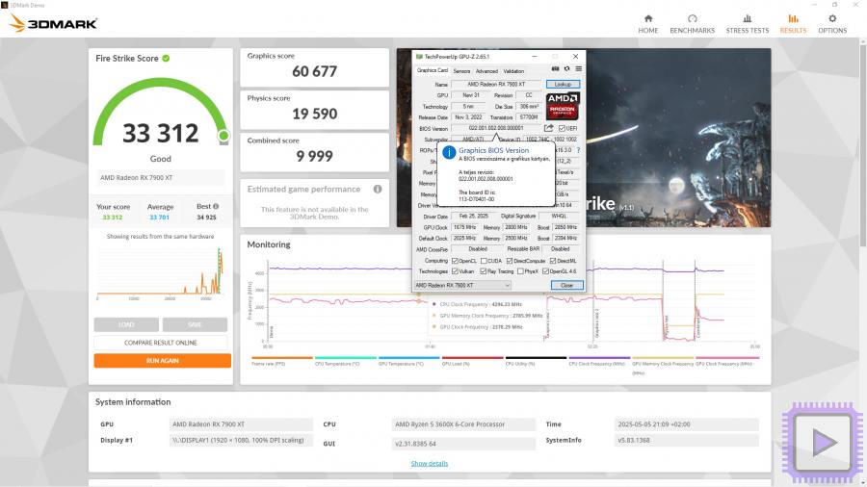This screenshot has height=487, width=867.
Task: Click the Physics score value 19 590
Action: coord(314,114)
